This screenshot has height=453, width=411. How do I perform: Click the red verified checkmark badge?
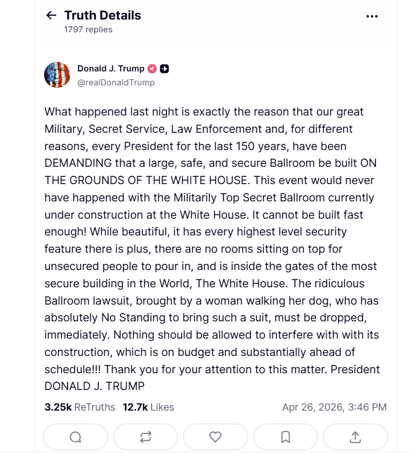click(x=152, y=69)
